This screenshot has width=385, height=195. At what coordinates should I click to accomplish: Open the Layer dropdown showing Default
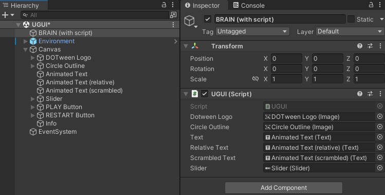click(350, 31)
